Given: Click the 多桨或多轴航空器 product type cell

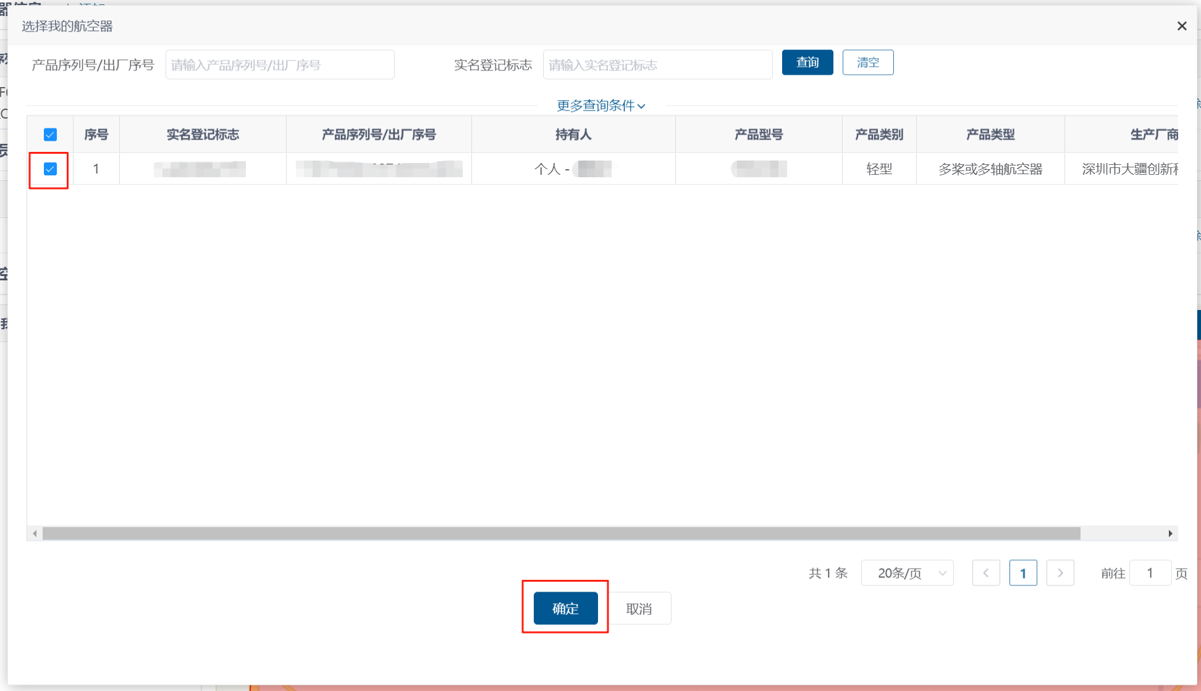Looking at the screenshot, I should 990,169.
